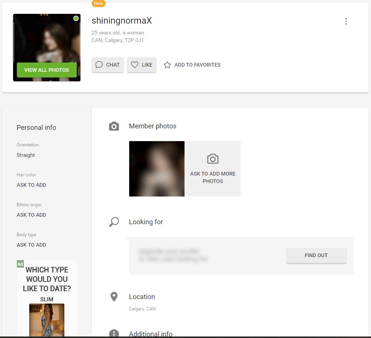
Task: Click the info icon beside Additional info
Action: [114, 333]
